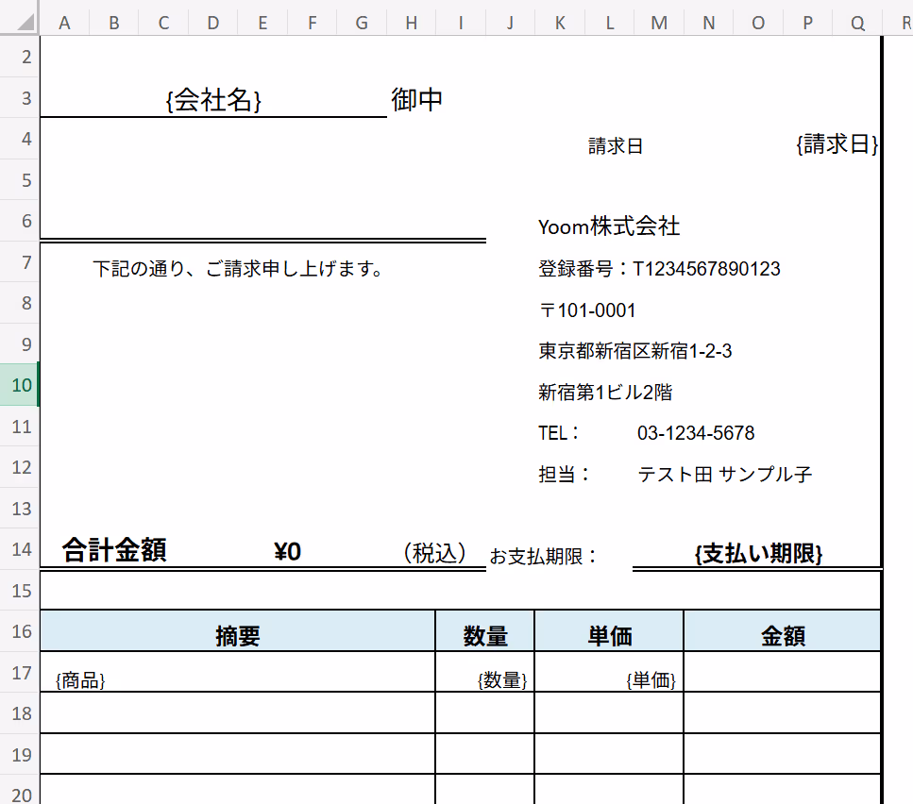Click the 請求日 label cell
Image resolution: width=913 pixels, height=804 pixels.
pos(615,145)
